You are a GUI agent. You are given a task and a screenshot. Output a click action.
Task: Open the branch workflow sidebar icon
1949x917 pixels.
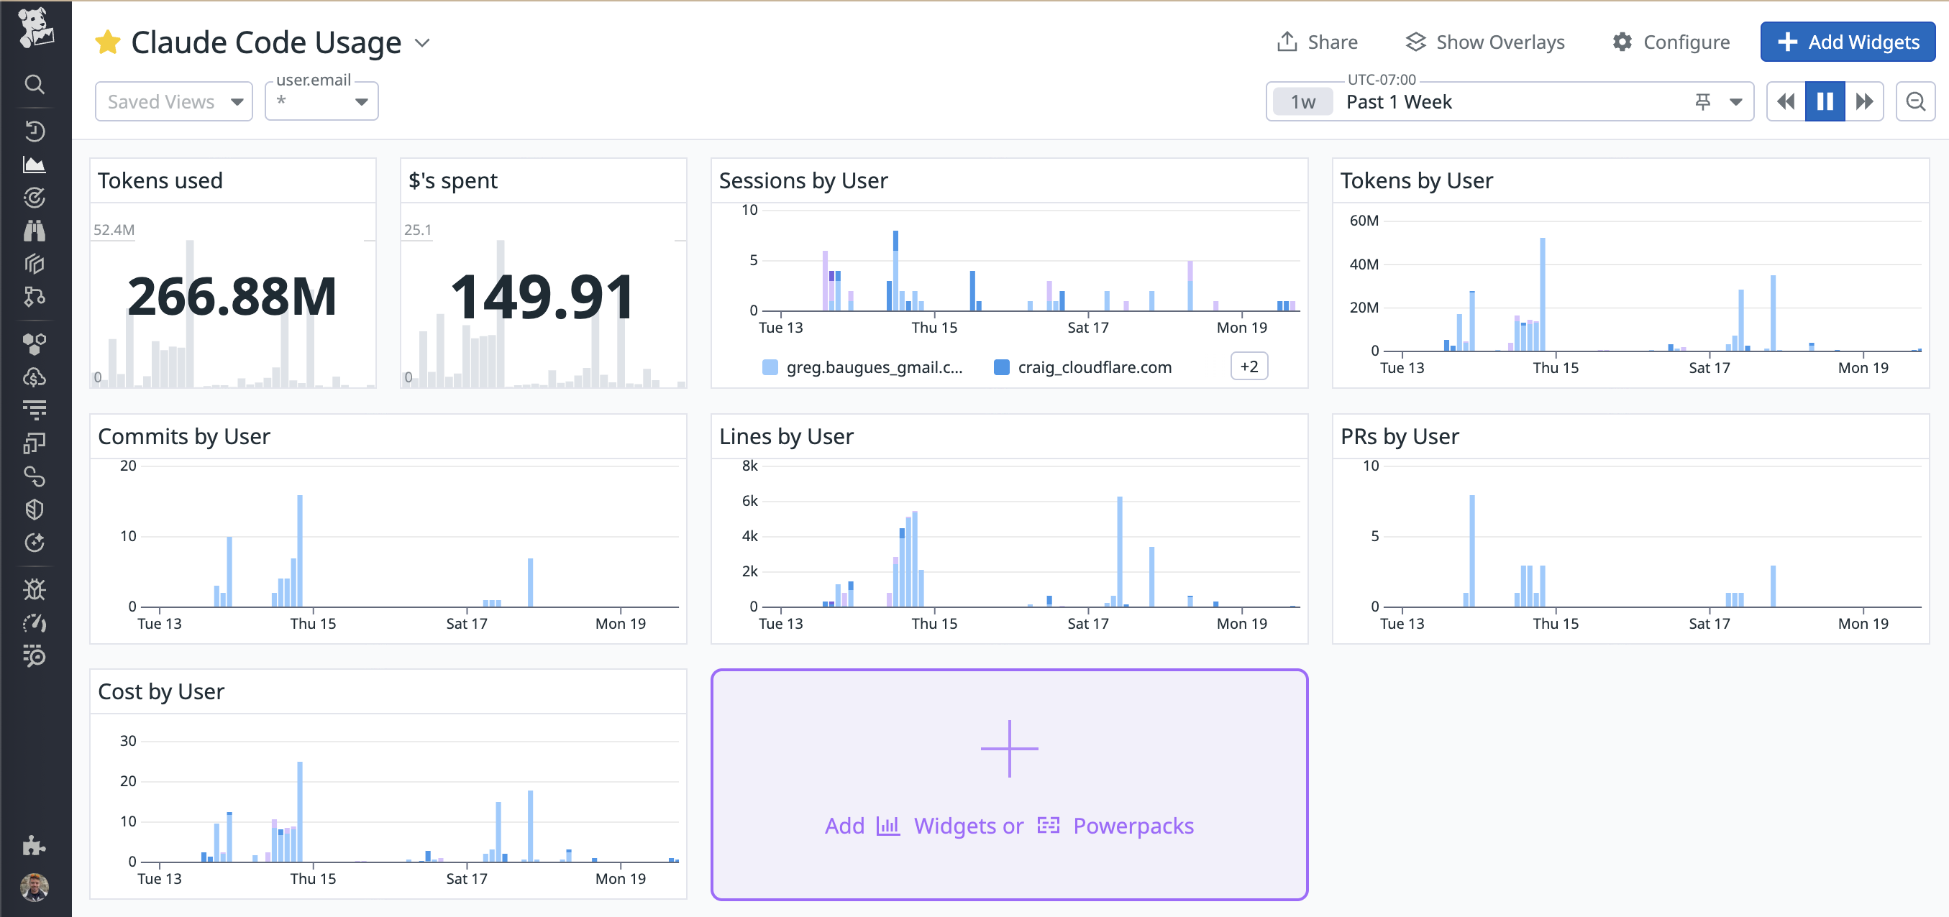34,296
